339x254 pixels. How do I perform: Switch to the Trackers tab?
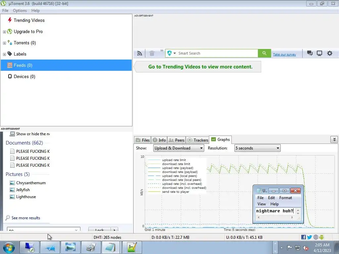click(198, 140)
